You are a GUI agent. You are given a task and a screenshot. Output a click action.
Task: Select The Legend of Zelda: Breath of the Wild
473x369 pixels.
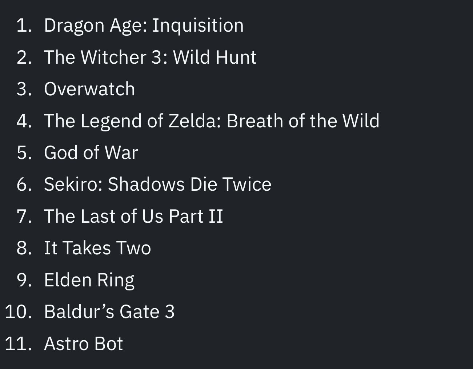[212, 122]
